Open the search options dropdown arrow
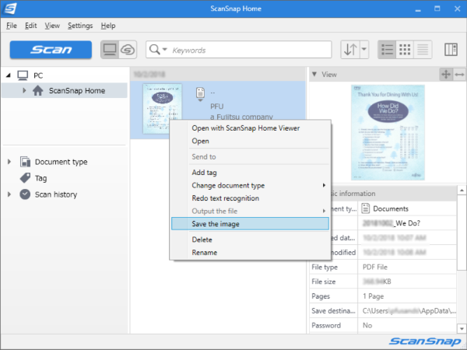 coord(165,50)
